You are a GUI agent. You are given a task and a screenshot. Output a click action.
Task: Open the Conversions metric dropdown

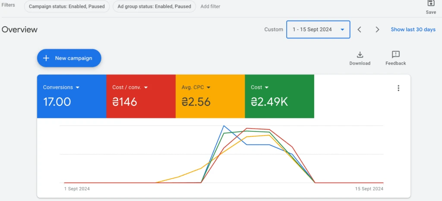61,87
